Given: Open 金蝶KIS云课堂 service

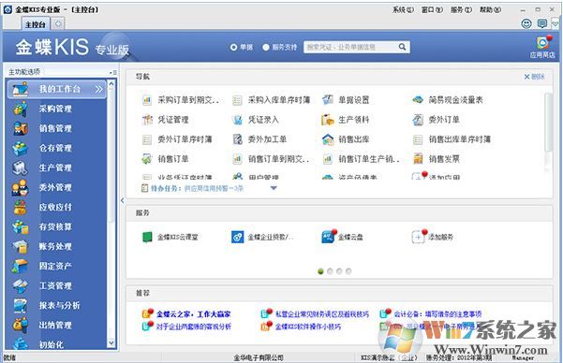Looking at the screenshot, I should coord(170,237).
